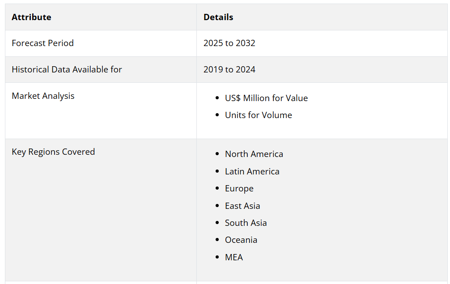Screen dimensions: 450x284
Task: Click Latin America list item
Action: click(x=252, y=172)
